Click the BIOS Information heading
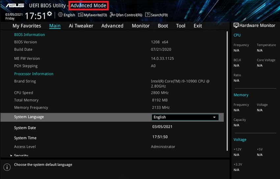280x179 pixels. coord(29,35)
